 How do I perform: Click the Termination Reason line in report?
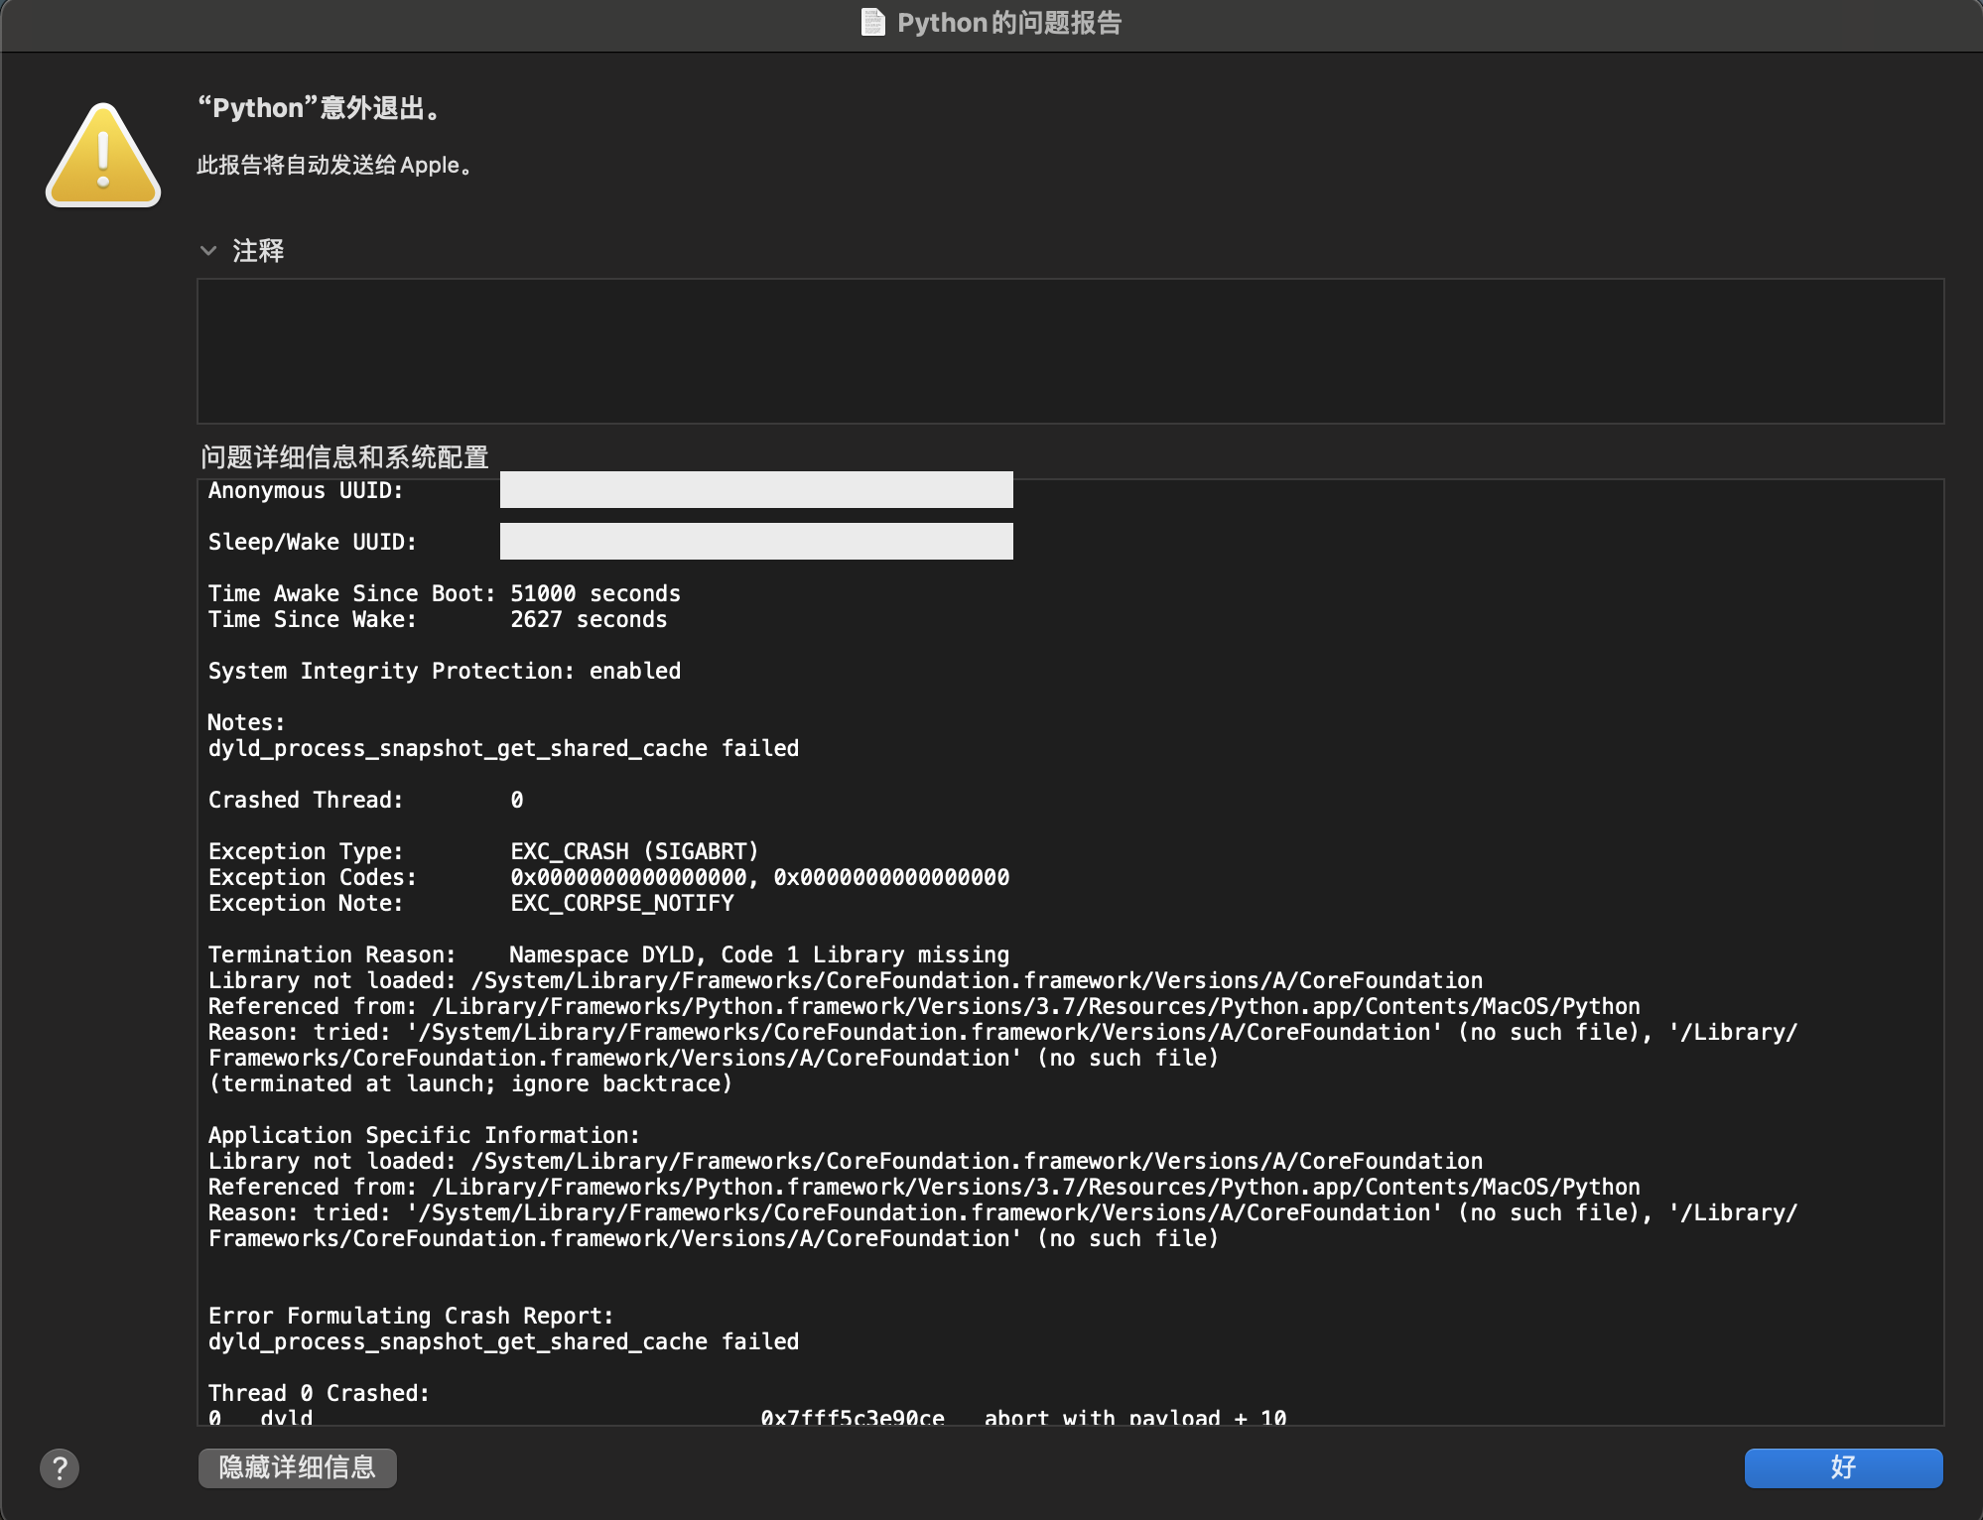[x=607, y=954]
